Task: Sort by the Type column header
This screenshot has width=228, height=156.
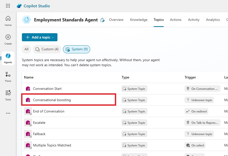Action: (125, 77)
